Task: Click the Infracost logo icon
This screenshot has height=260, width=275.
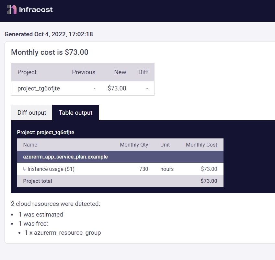Action: coord(12,10)
